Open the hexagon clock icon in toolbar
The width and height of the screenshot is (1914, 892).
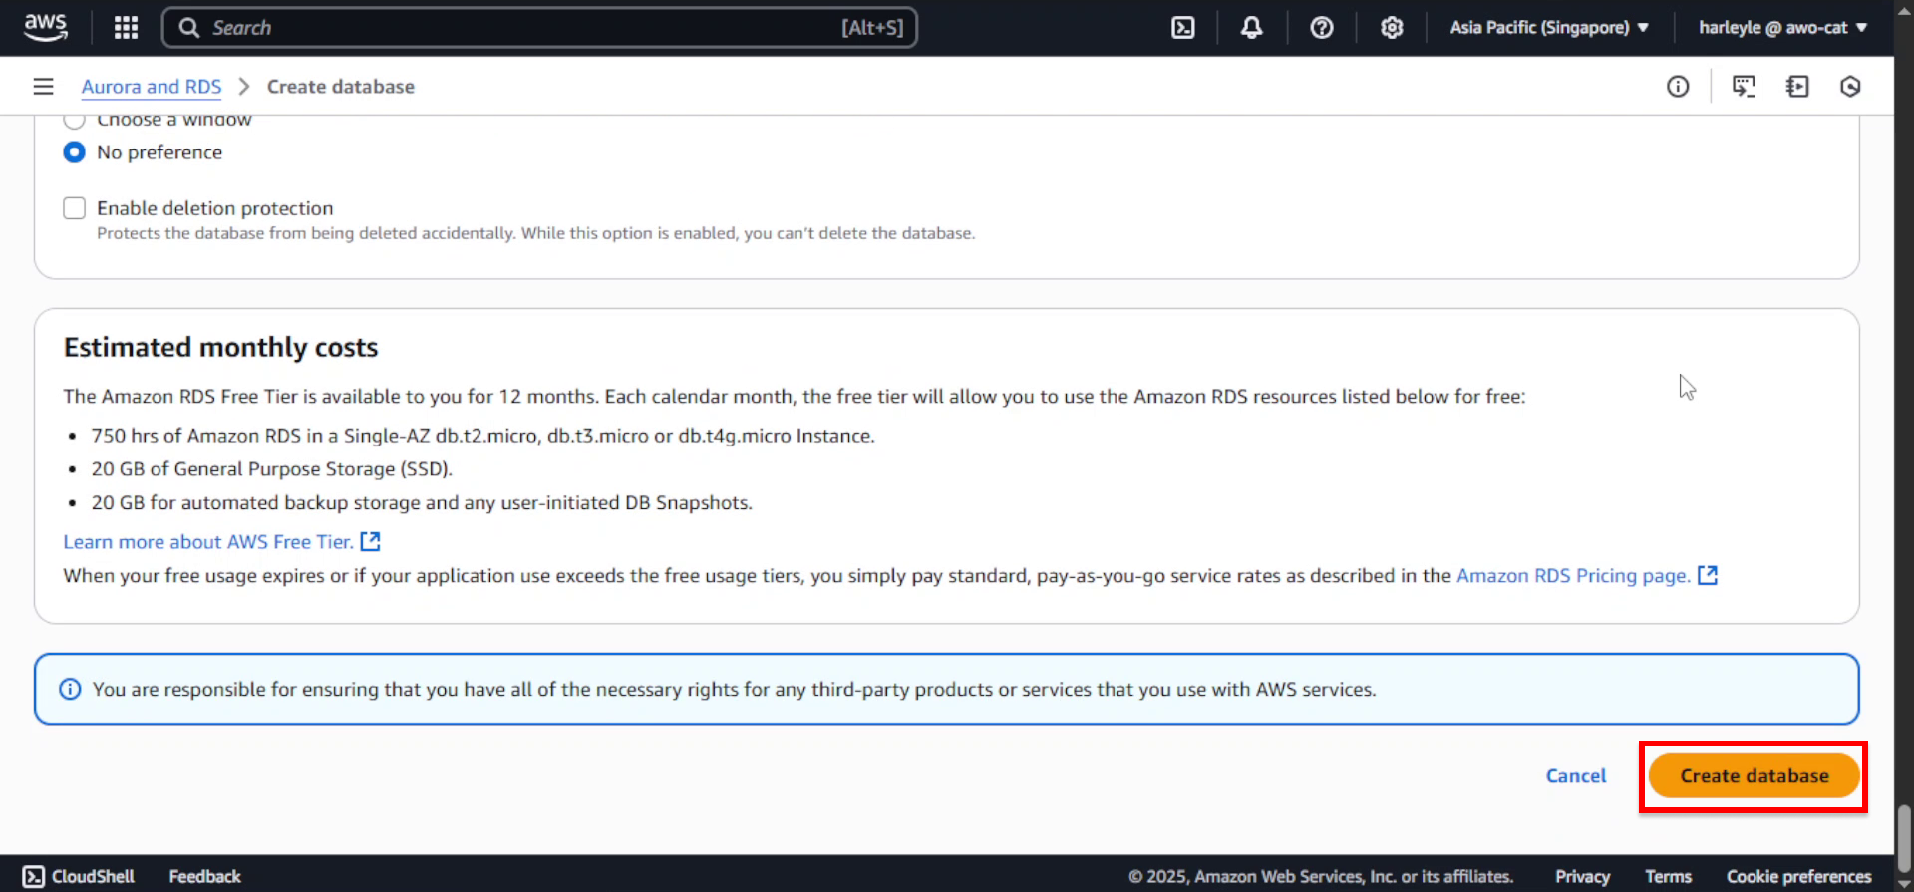tap(1850, 87)
